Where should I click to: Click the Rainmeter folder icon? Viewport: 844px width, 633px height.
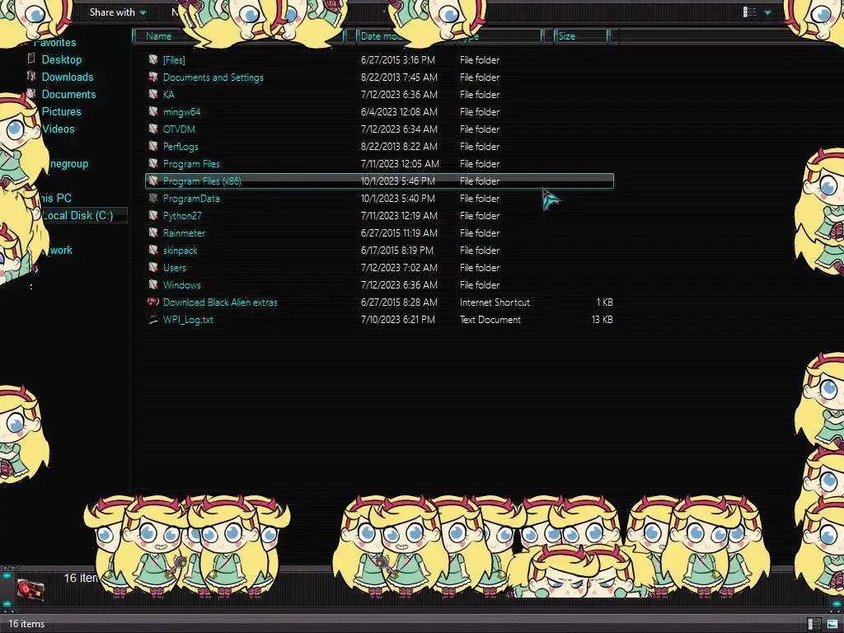tap(153, 232)
